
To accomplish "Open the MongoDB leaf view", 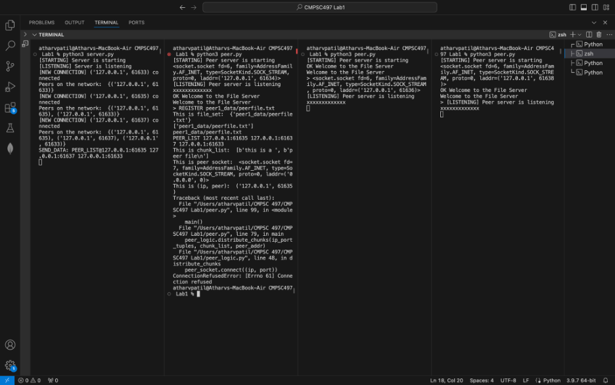I will [10, 148].
